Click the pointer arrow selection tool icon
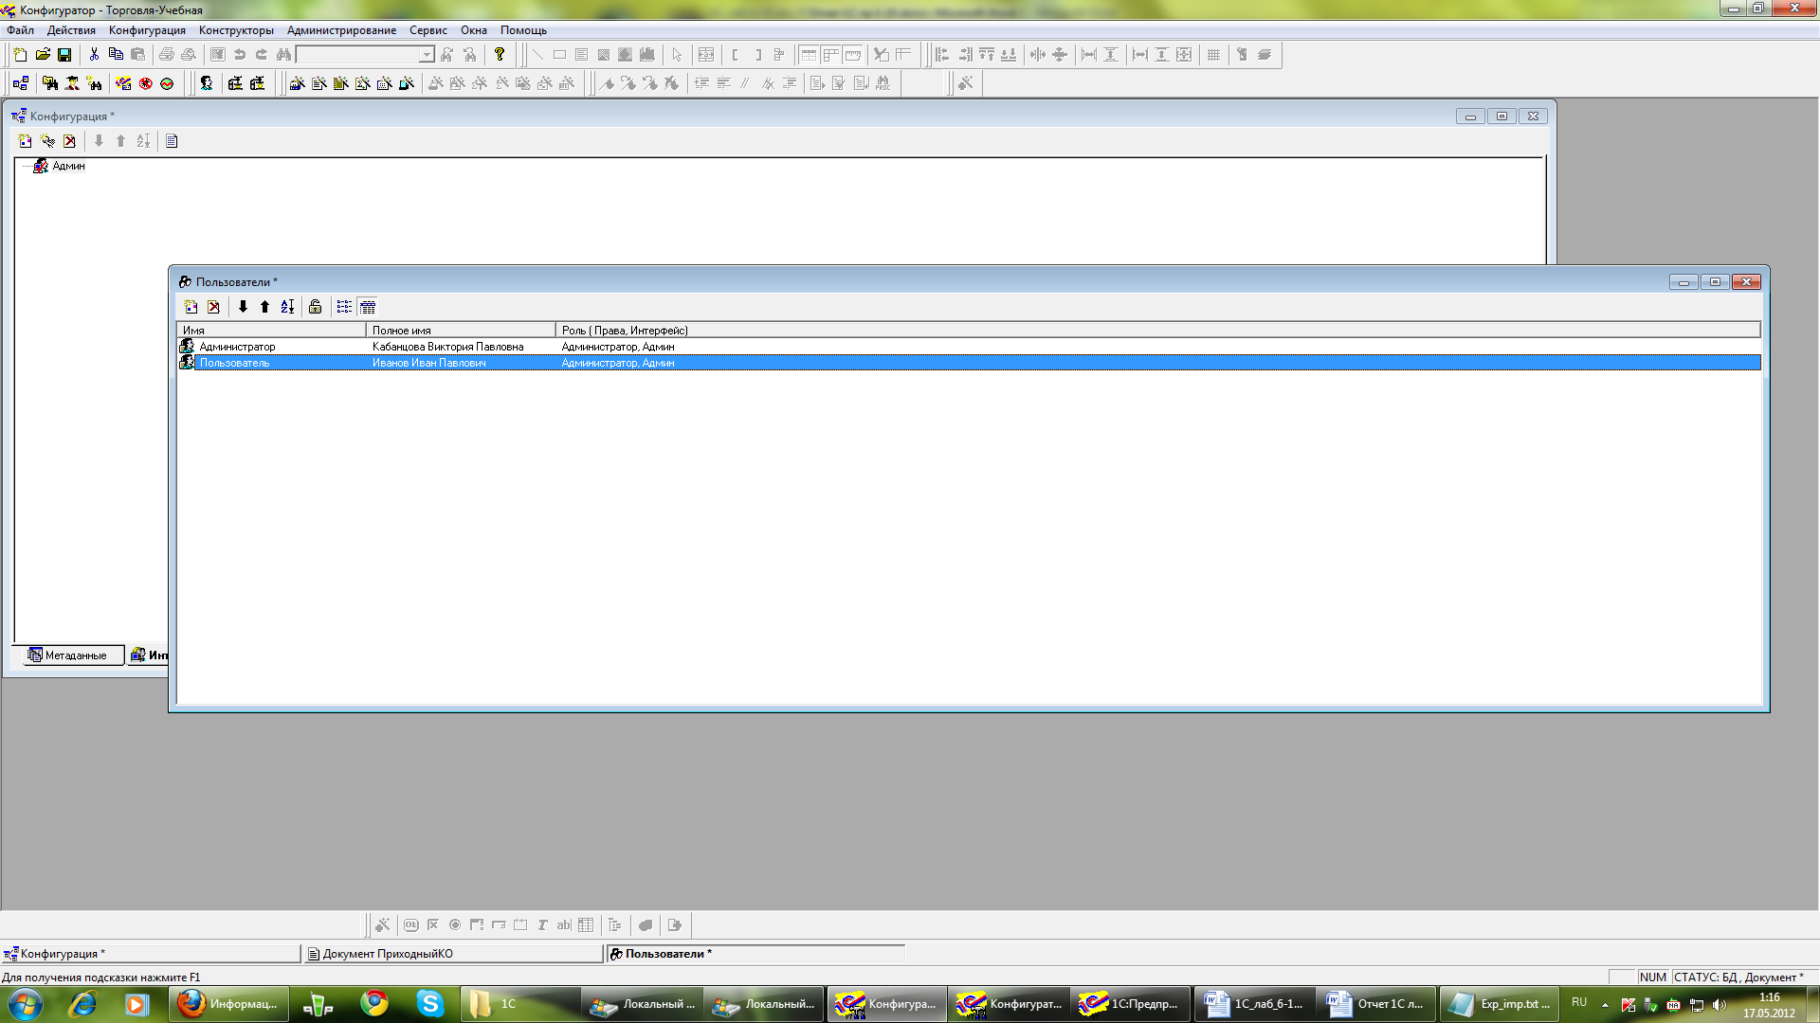1820x1023 pixels. (x=677, y=55)
